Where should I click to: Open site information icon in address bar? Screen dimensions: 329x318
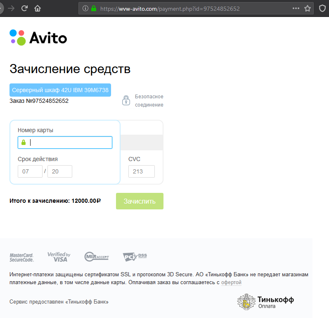(x=85, y=8)
